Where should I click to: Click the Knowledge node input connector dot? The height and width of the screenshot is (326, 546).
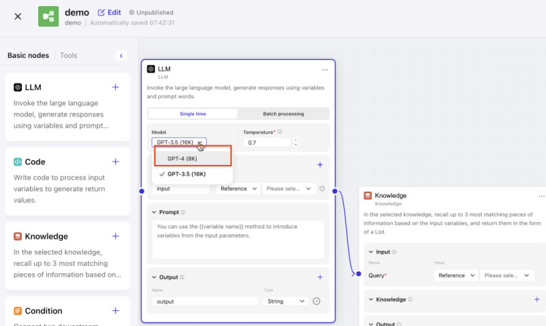(358, 273)
